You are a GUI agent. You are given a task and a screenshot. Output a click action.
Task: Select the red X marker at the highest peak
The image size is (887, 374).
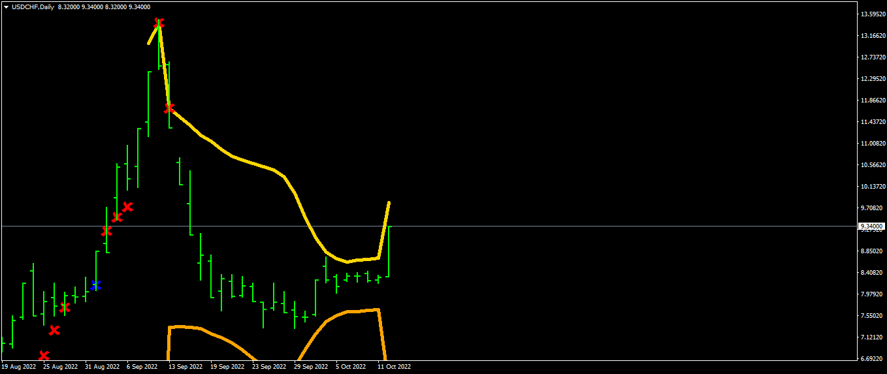(159, 24)
